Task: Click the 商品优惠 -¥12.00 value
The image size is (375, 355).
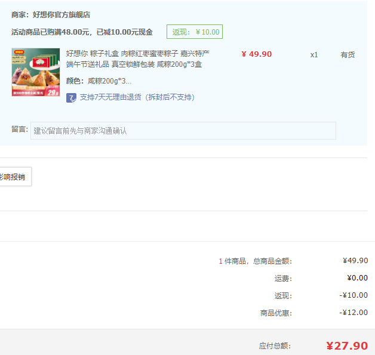Action: pos(354,313)
